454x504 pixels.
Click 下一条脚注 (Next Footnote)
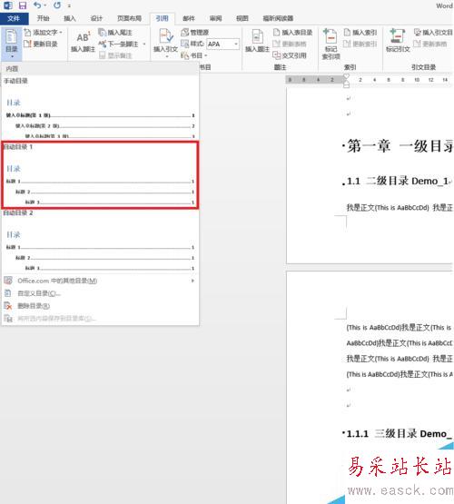(x=119, y=44)
